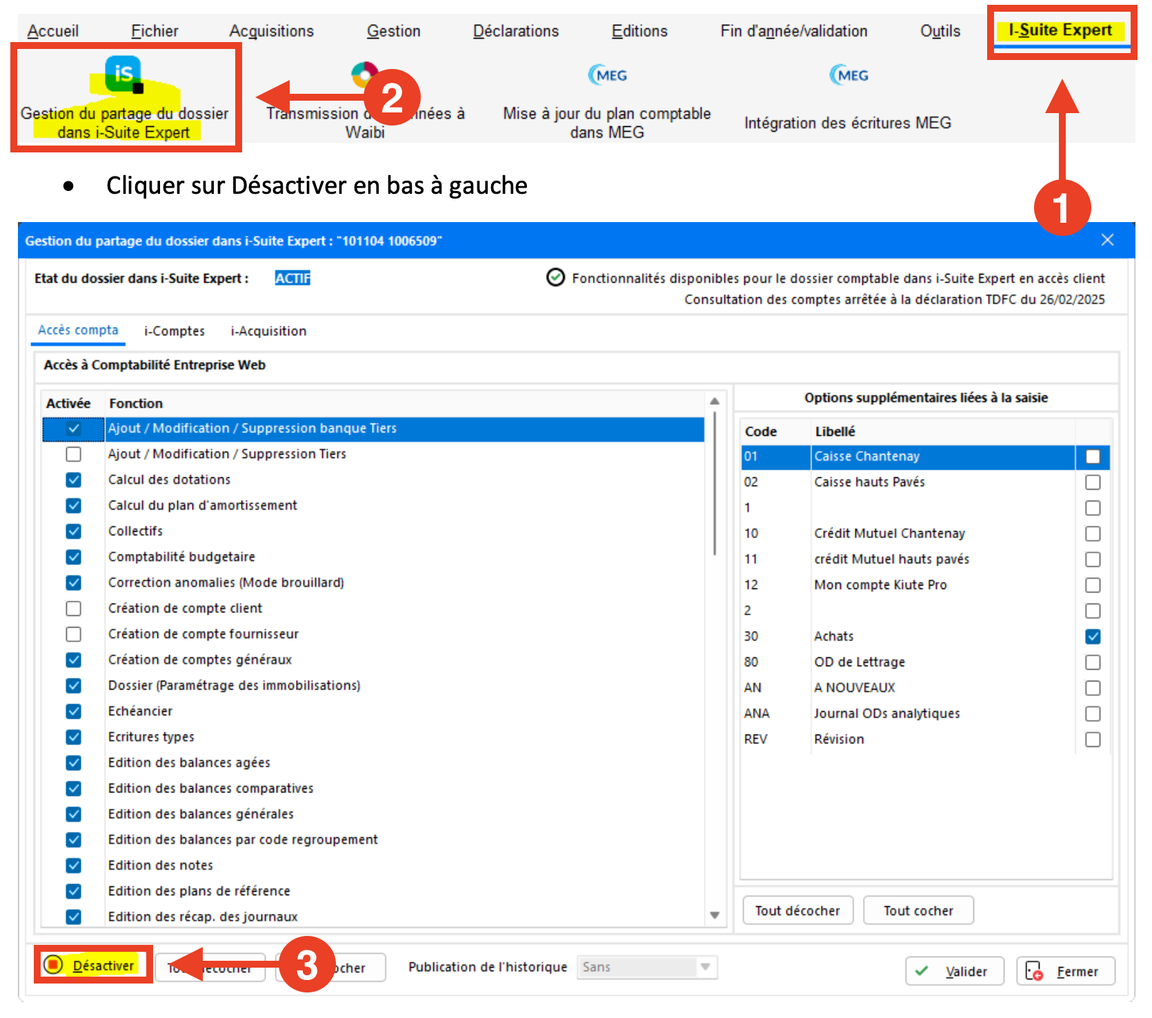This screenshot has width=1152, height=1018.
Task: Open Gestion du partage du dossier i-Suite icon
Action: [123, 74]
